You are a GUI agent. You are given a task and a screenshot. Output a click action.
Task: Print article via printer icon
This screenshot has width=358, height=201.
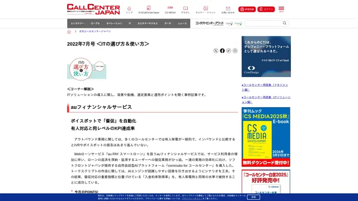tap(235, 51)
